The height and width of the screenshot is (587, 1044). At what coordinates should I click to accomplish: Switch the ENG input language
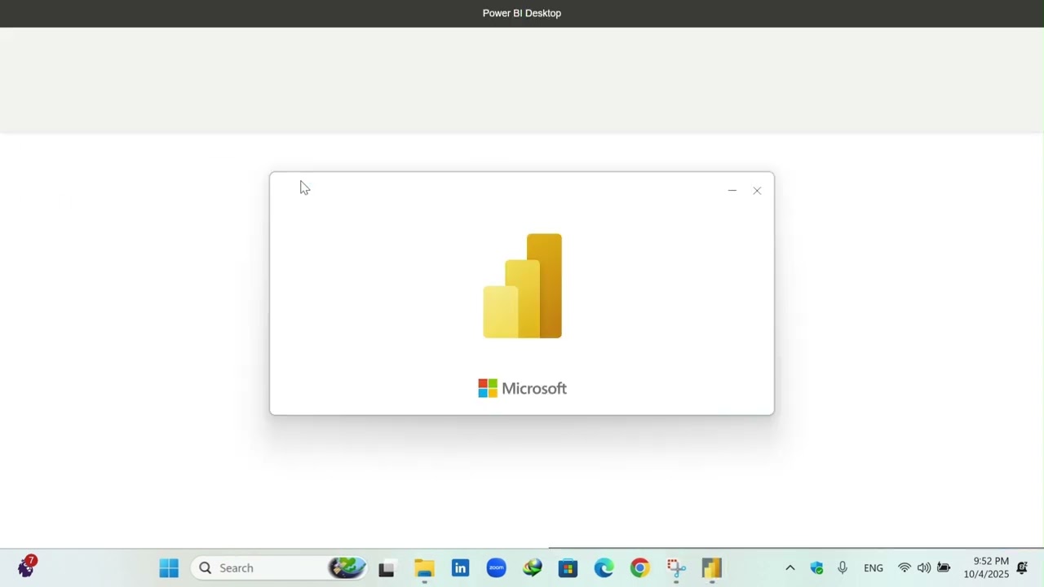(x=873, y=568)
